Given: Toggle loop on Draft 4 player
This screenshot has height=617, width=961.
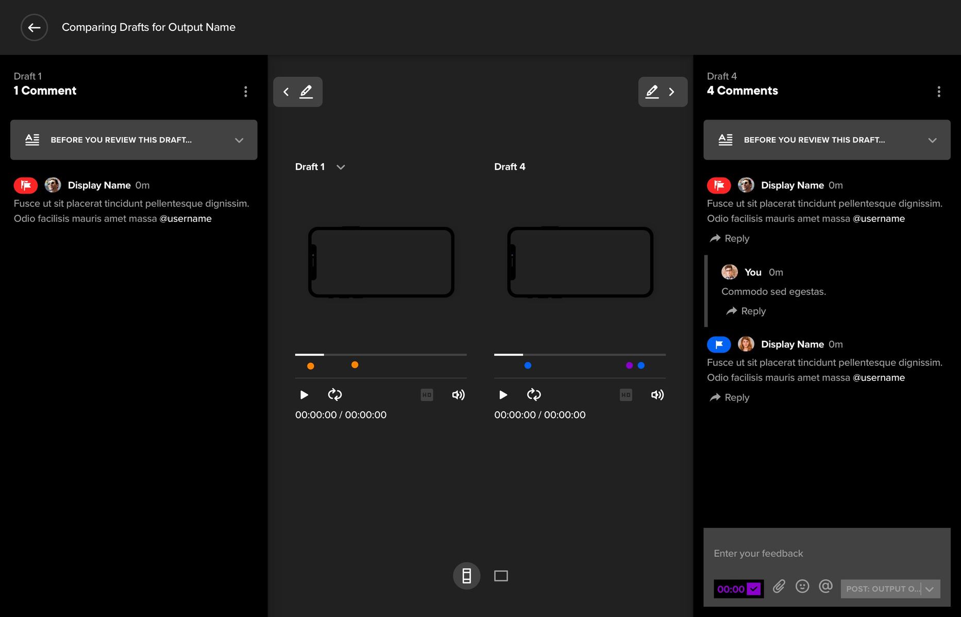Looking at the screenshot, I should coord(534,395).
